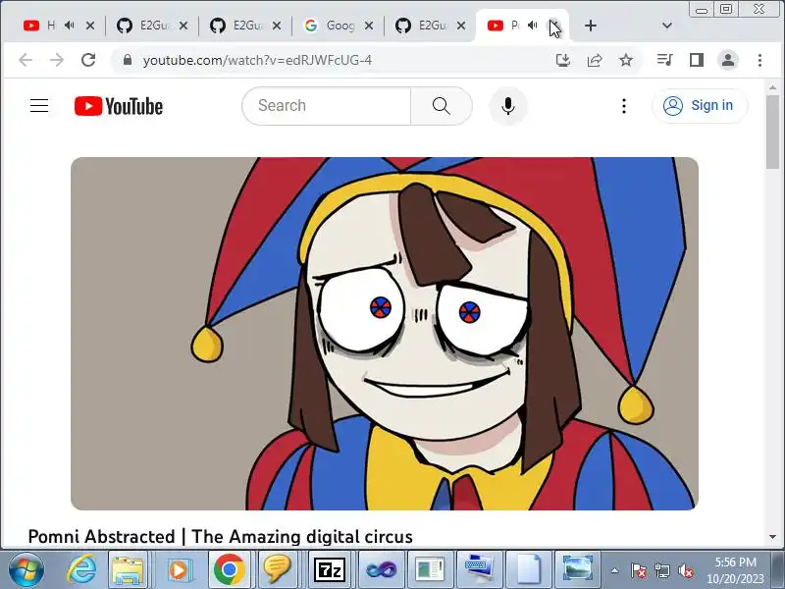785x589 pixels.
Task: Switch to the first E2Gu GitHub tab
Action: [145, 26]
